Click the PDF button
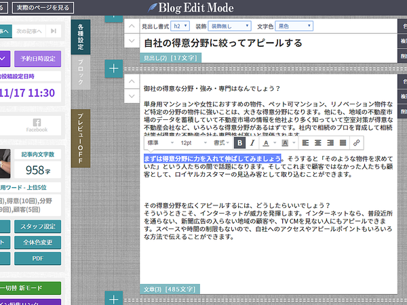Screen dimensions: 407x305 pyautogui.click(x=38, y=259)
